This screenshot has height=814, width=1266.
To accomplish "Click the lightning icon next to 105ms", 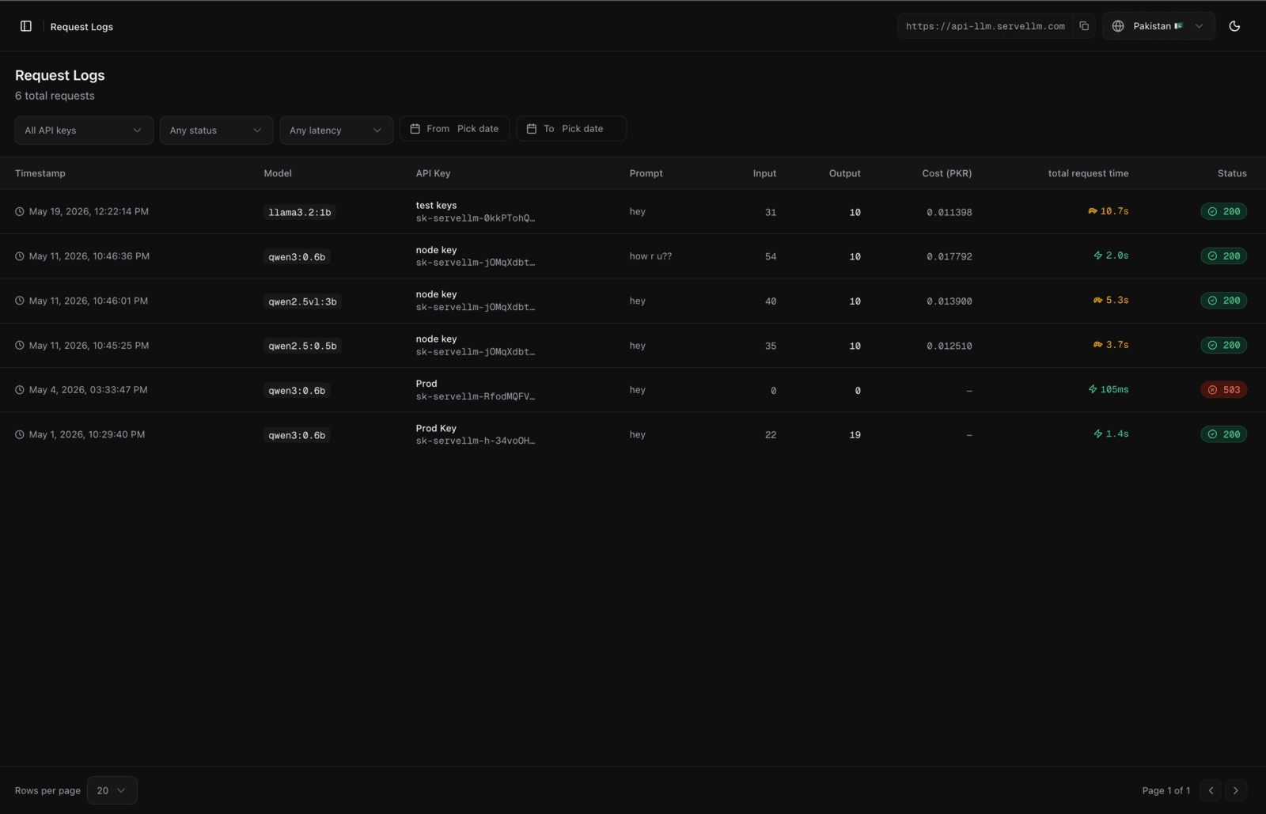I will tap(1093, 389).
